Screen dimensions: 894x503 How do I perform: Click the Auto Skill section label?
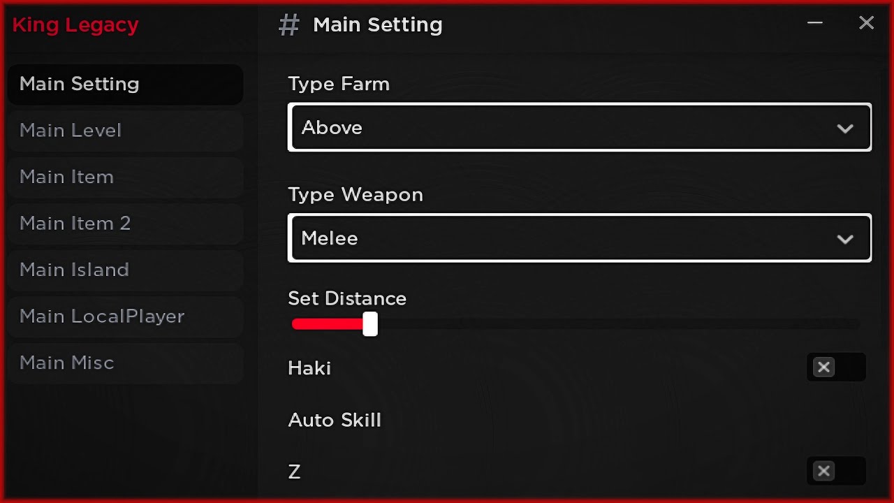point(335,420)
